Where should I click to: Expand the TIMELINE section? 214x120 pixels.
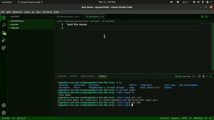(x=31, y=28)
